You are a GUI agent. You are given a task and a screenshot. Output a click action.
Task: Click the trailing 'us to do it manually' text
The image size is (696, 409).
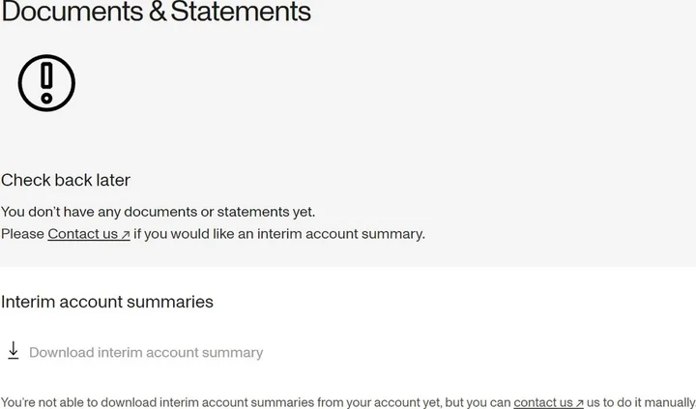click(641, 402)
